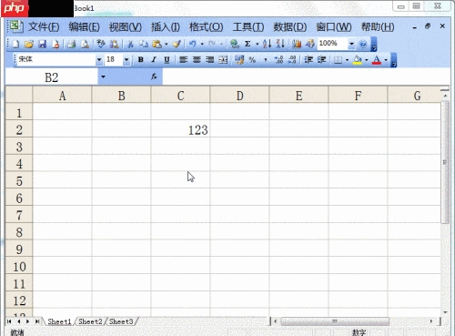The height and width of the screenshot is (336, 455).
Task: Print the sheet using the printer icon
Action: pos(71,45)
